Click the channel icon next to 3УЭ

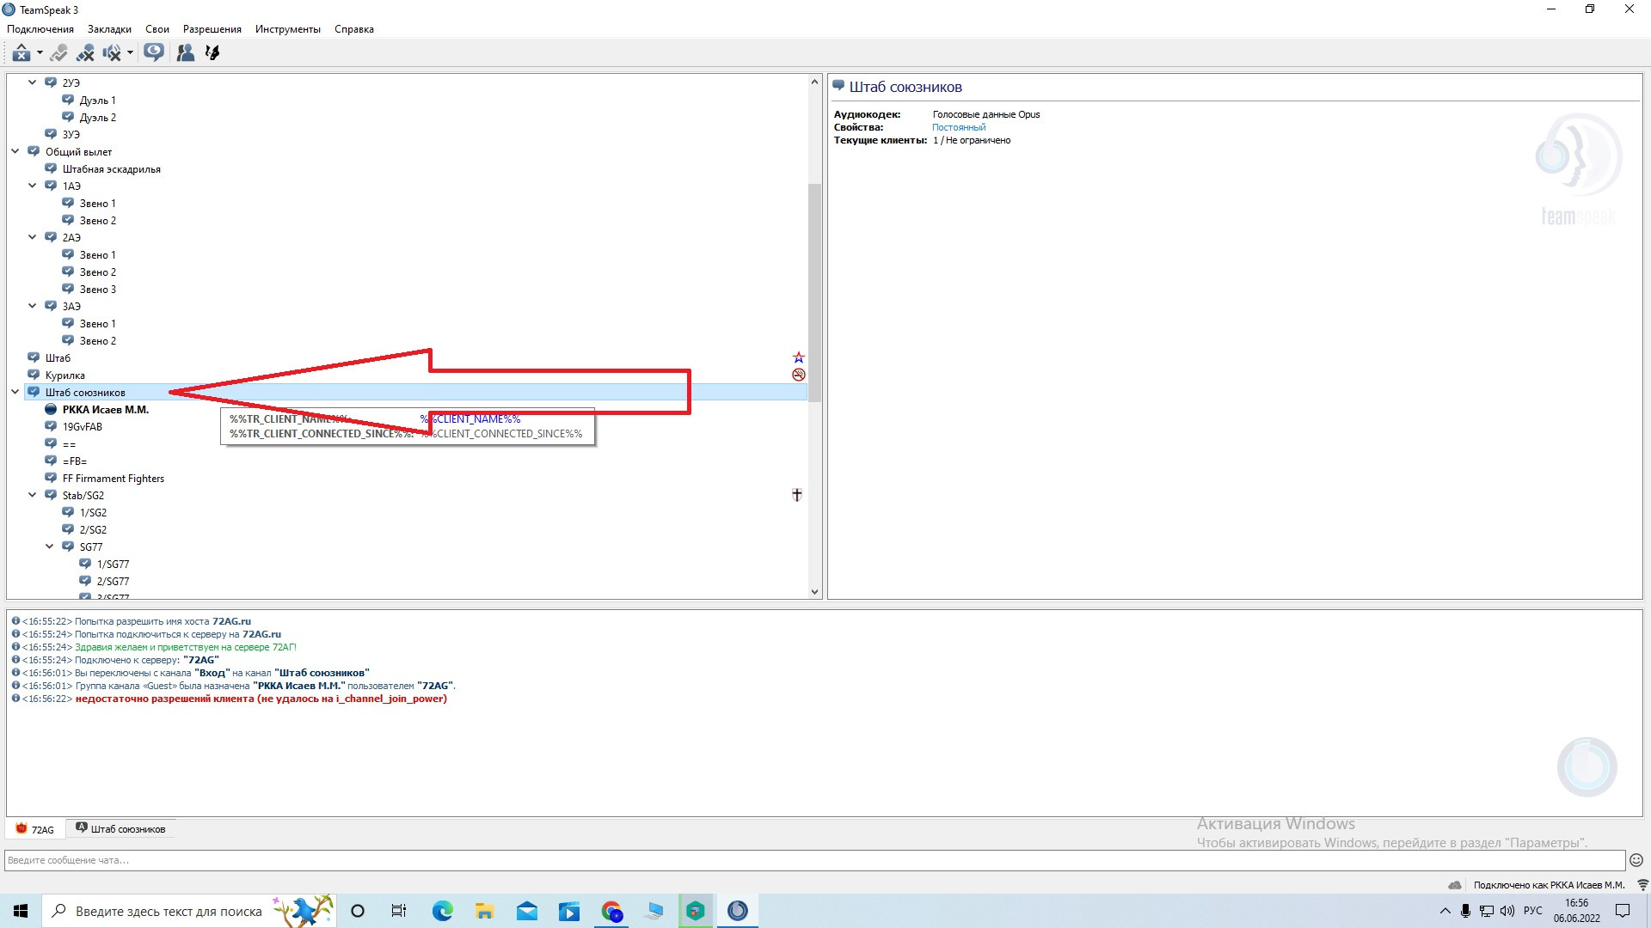pos(51,134)
